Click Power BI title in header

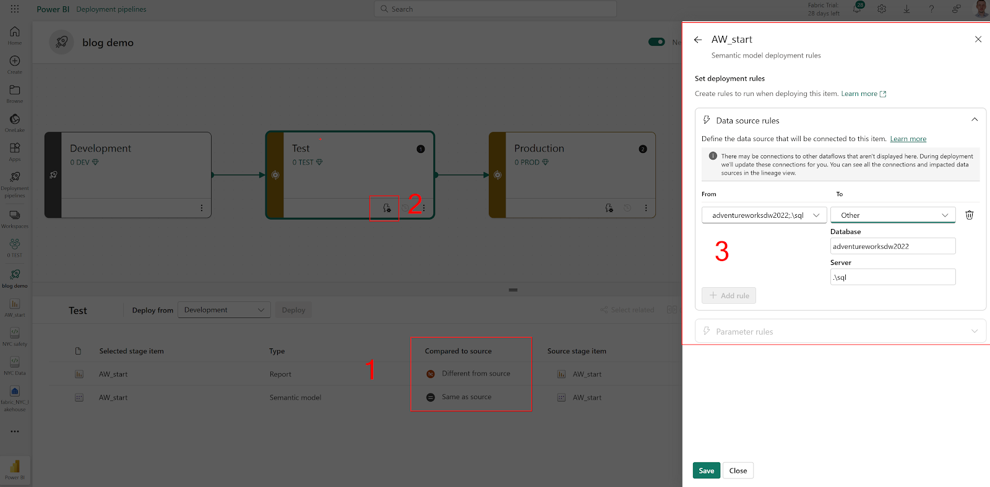[53, 9]
